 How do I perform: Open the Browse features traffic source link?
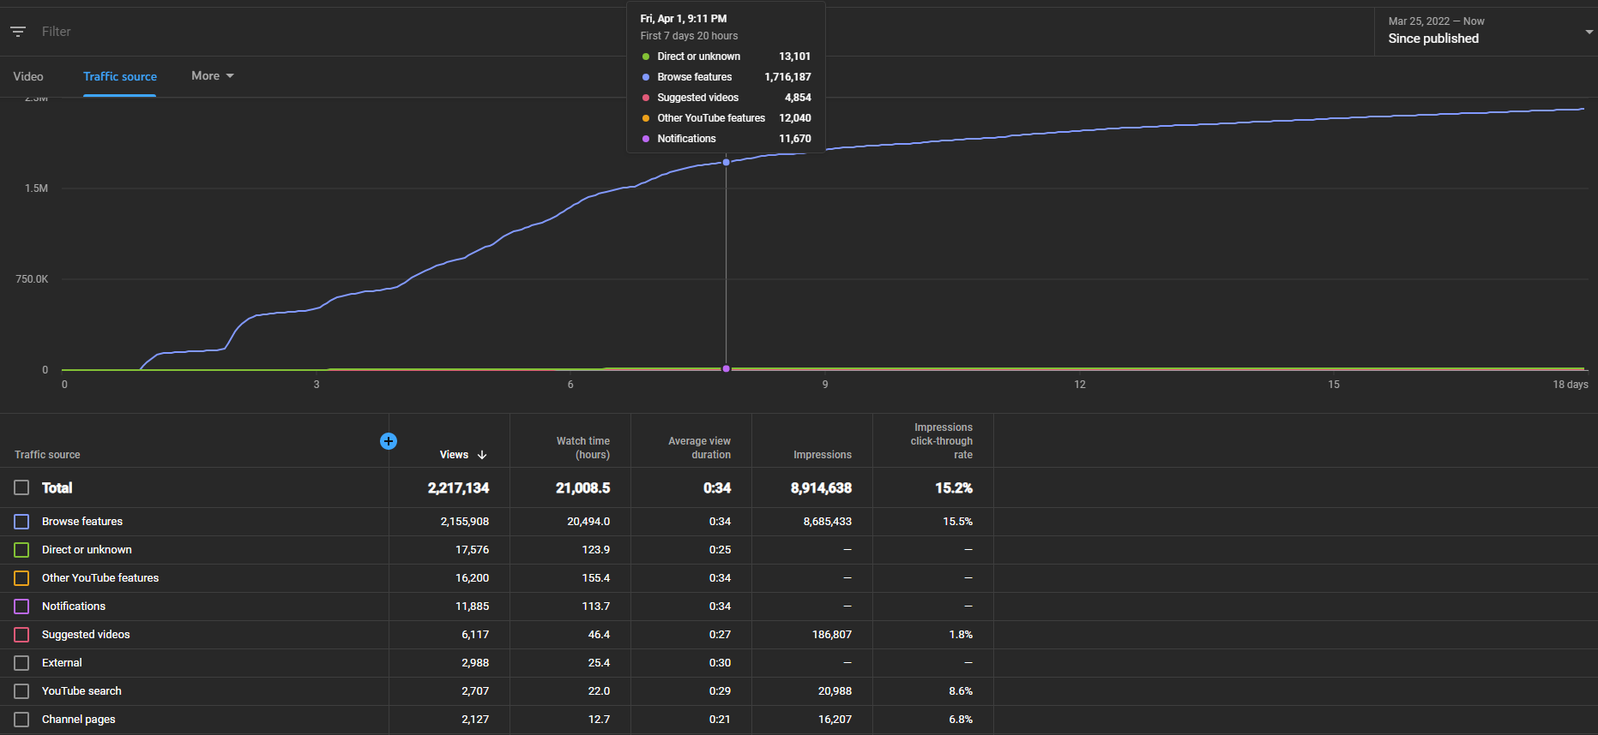(82, 522)
